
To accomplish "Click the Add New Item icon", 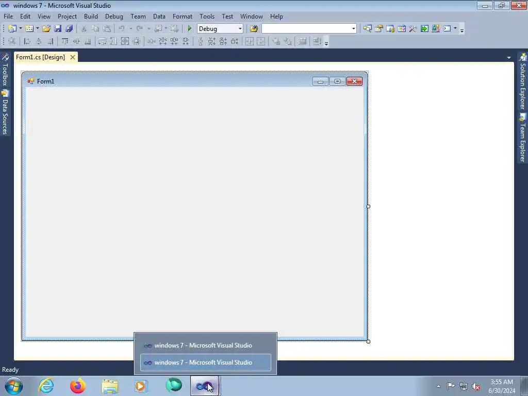I will 29,29.
